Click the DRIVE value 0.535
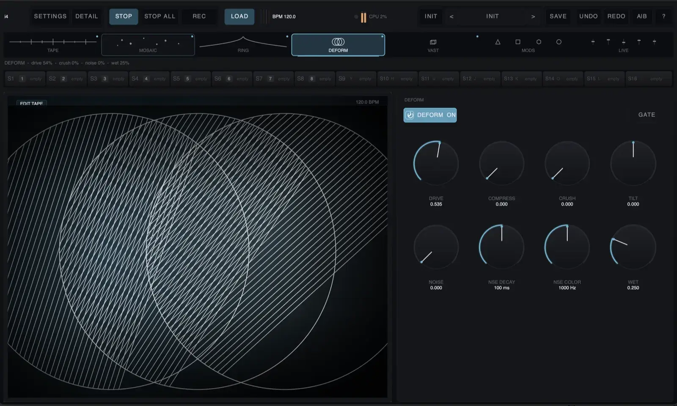 pos(436,204)
